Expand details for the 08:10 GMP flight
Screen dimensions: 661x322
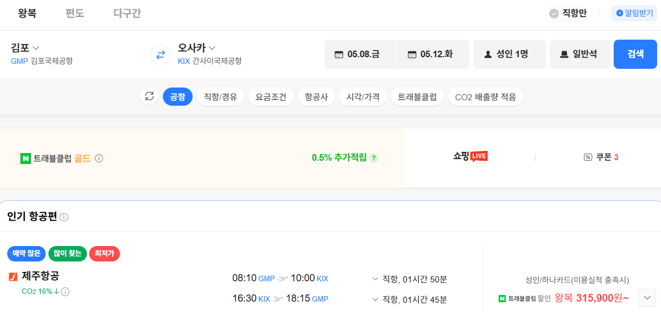375,279
